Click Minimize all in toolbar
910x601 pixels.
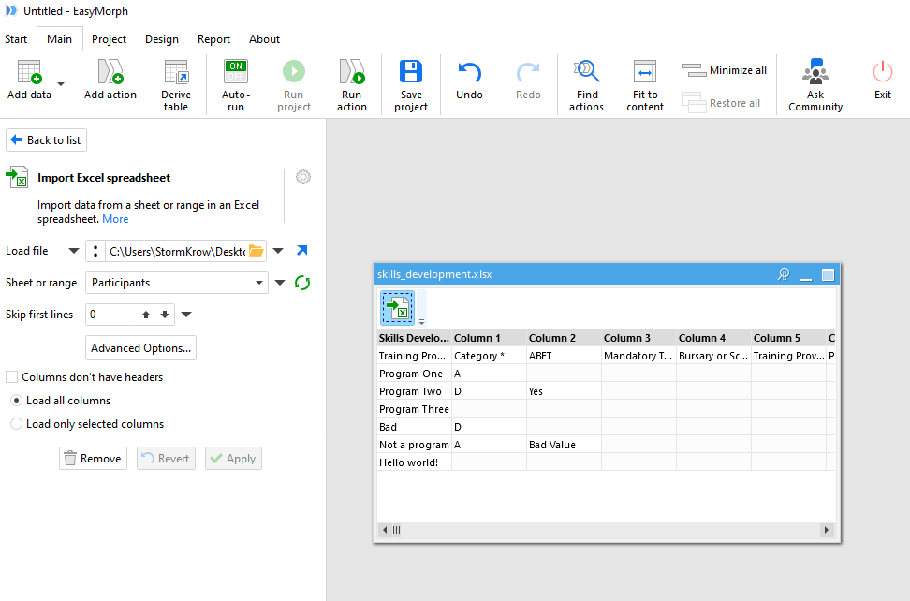[x=725, y=70]
